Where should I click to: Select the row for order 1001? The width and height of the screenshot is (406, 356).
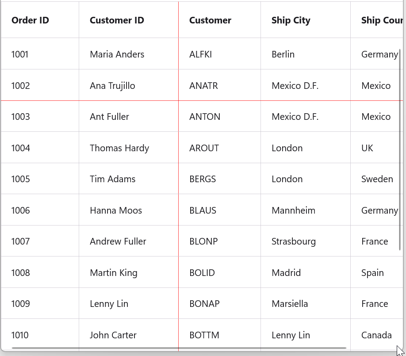pos(20,54)
